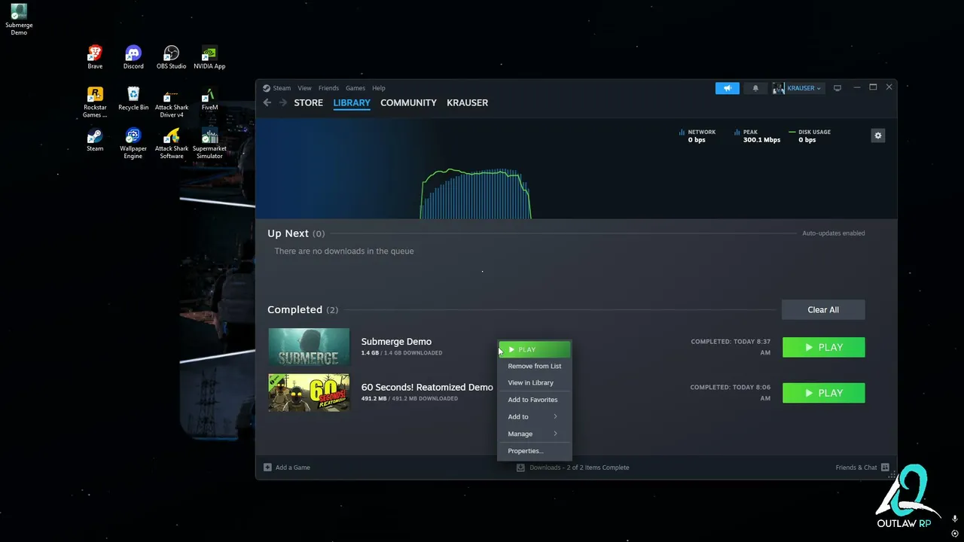Click 'There are no downloads in the queue'
This screenshot has height=542, width=964.
[x=344, y=251]
